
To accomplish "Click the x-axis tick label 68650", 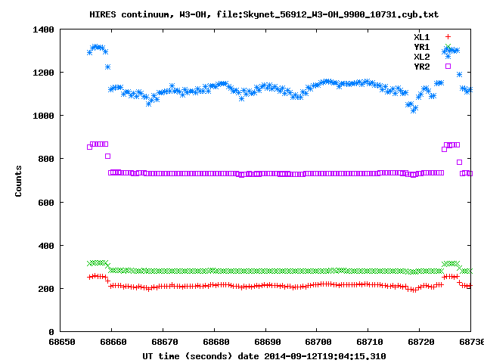I will tap(62, 342).
